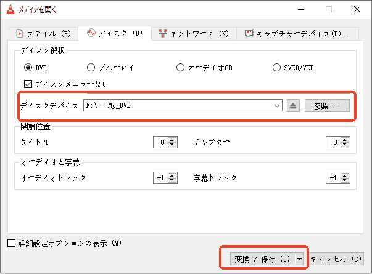
Task: Expand the ディスクデバイス dropdown list
Action: [x=276, y=106]
